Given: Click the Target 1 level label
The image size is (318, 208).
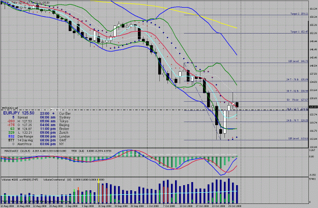Looking at the screenshot, I should pos(299,32).
